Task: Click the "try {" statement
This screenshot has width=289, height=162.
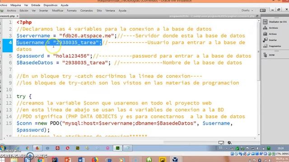Action: tap(24, 96)
